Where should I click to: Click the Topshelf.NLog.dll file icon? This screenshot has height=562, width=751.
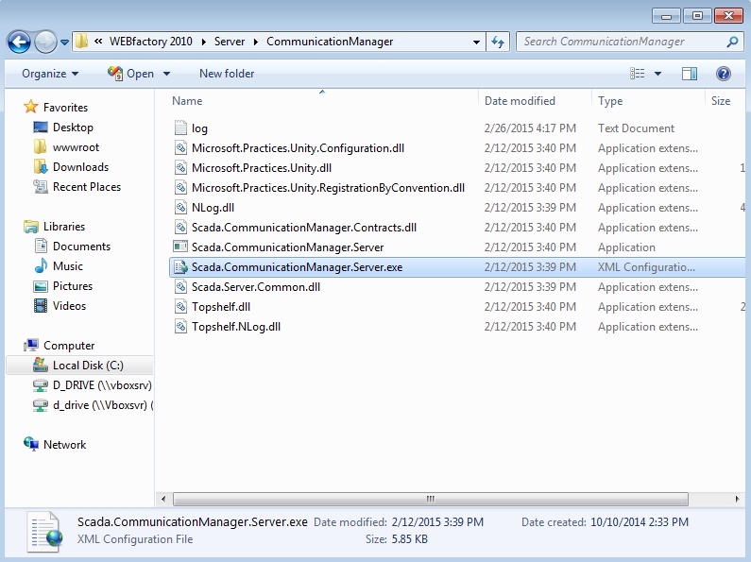(180, 327)
